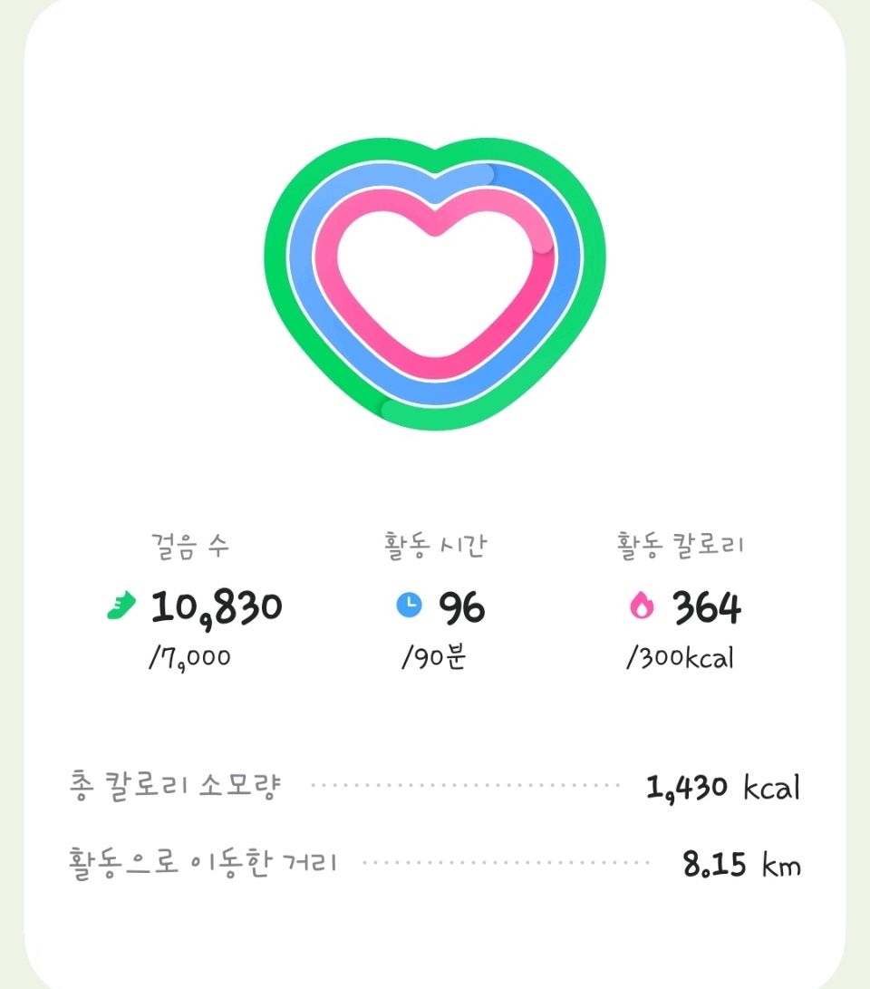Click the blue clock active time icon
Image resolution: width=870 pixels, height=989 pixels.
point(409,605)
